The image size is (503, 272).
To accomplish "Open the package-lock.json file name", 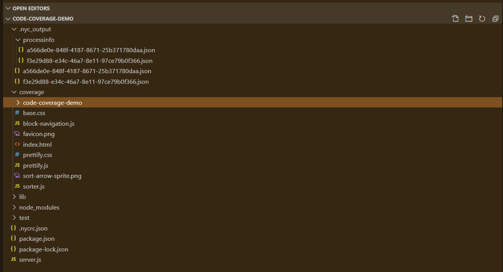I will coord(43,249).
